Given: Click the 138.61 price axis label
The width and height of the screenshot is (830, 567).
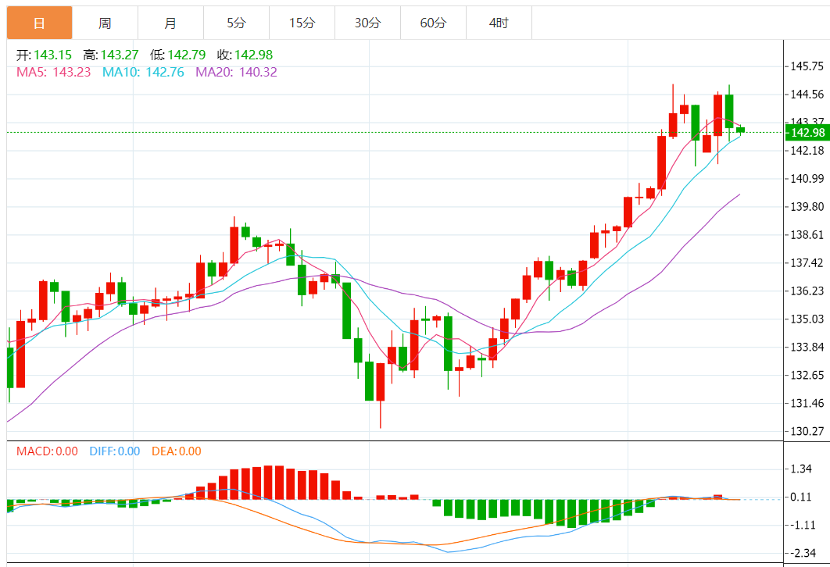Looking at the screenshot, I should coord(807,234).
